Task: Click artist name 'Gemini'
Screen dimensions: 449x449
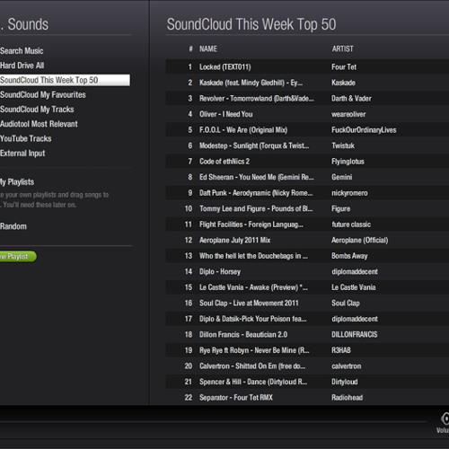Action: click(341, 177)
